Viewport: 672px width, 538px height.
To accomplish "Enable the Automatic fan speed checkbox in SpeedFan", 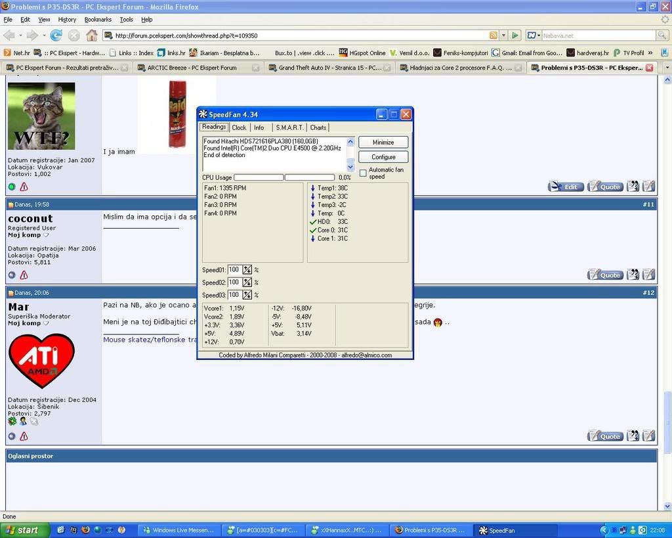I will coord(363,173).
